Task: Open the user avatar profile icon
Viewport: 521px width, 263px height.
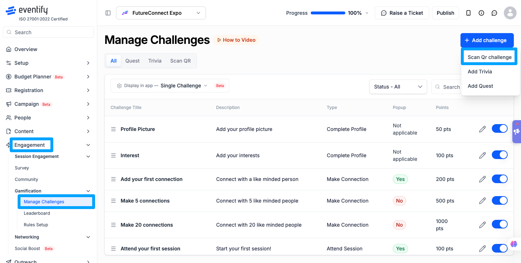Action: point(510,13)
